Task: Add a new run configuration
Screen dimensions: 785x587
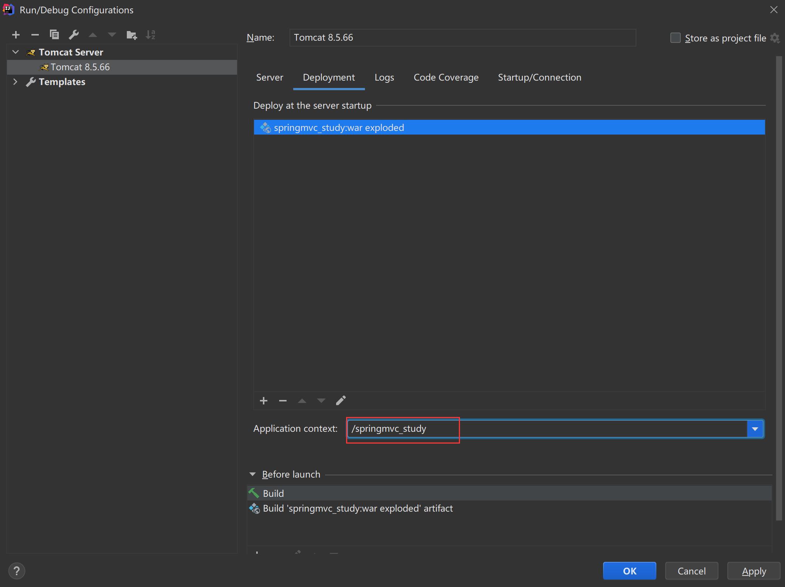Action: pos(16,35)
